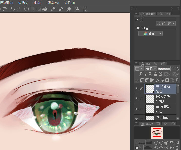Viewport: 181px width, 150px height.
Task: Click the layer opacity slider
Action: [x=164, y=69]
